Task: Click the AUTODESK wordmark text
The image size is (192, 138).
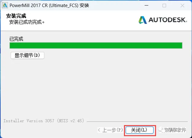Action: [x=168, y=20]
